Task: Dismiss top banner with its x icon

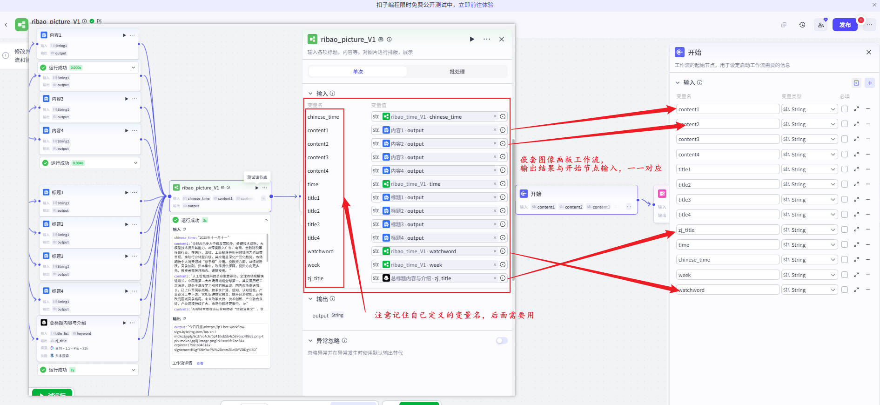Action: [874, 5]
